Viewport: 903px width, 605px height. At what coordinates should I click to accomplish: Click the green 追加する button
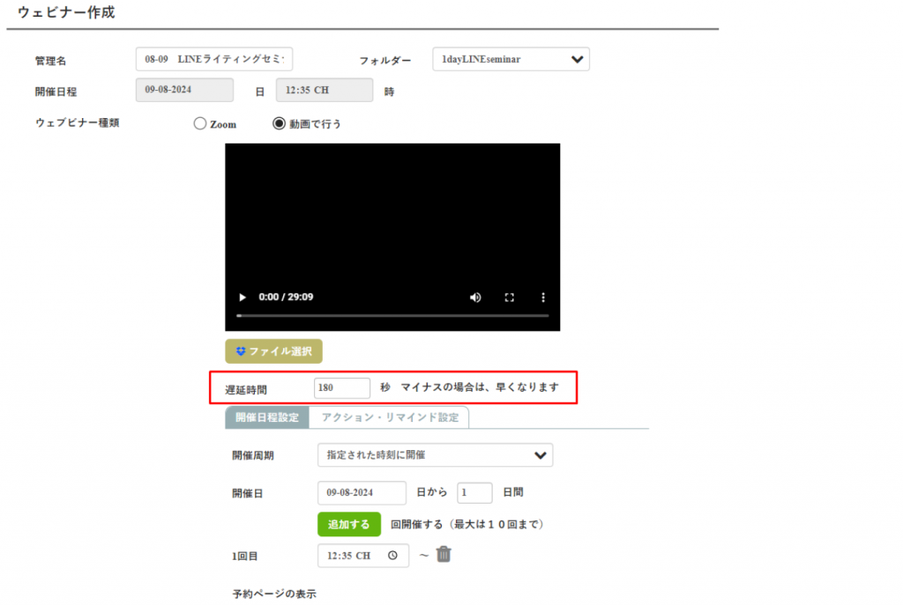349,525
